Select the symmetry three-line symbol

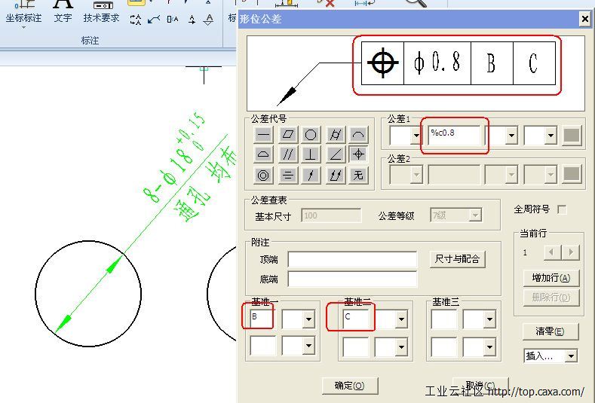(x=288, y=176)
